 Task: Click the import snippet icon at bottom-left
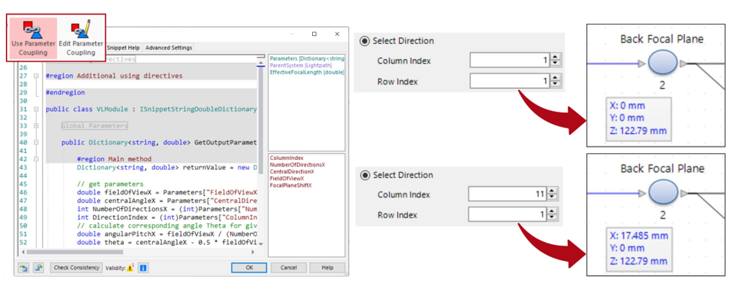pos(23,268)
